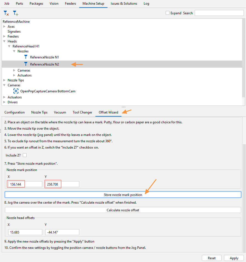The width and height of the screenshot is (246, 262).
Task: Switch to the Issues & Solutions tab
Action: pos(124,4)
